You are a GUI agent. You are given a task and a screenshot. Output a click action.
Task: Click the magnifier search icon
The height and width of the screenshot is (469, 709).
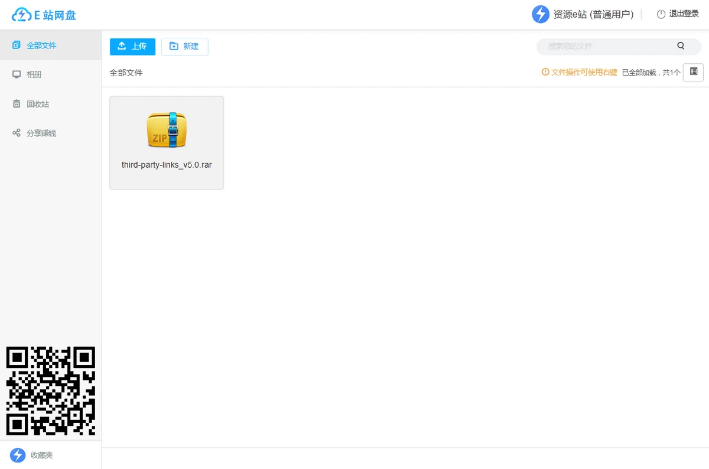(x=681, y=46)
